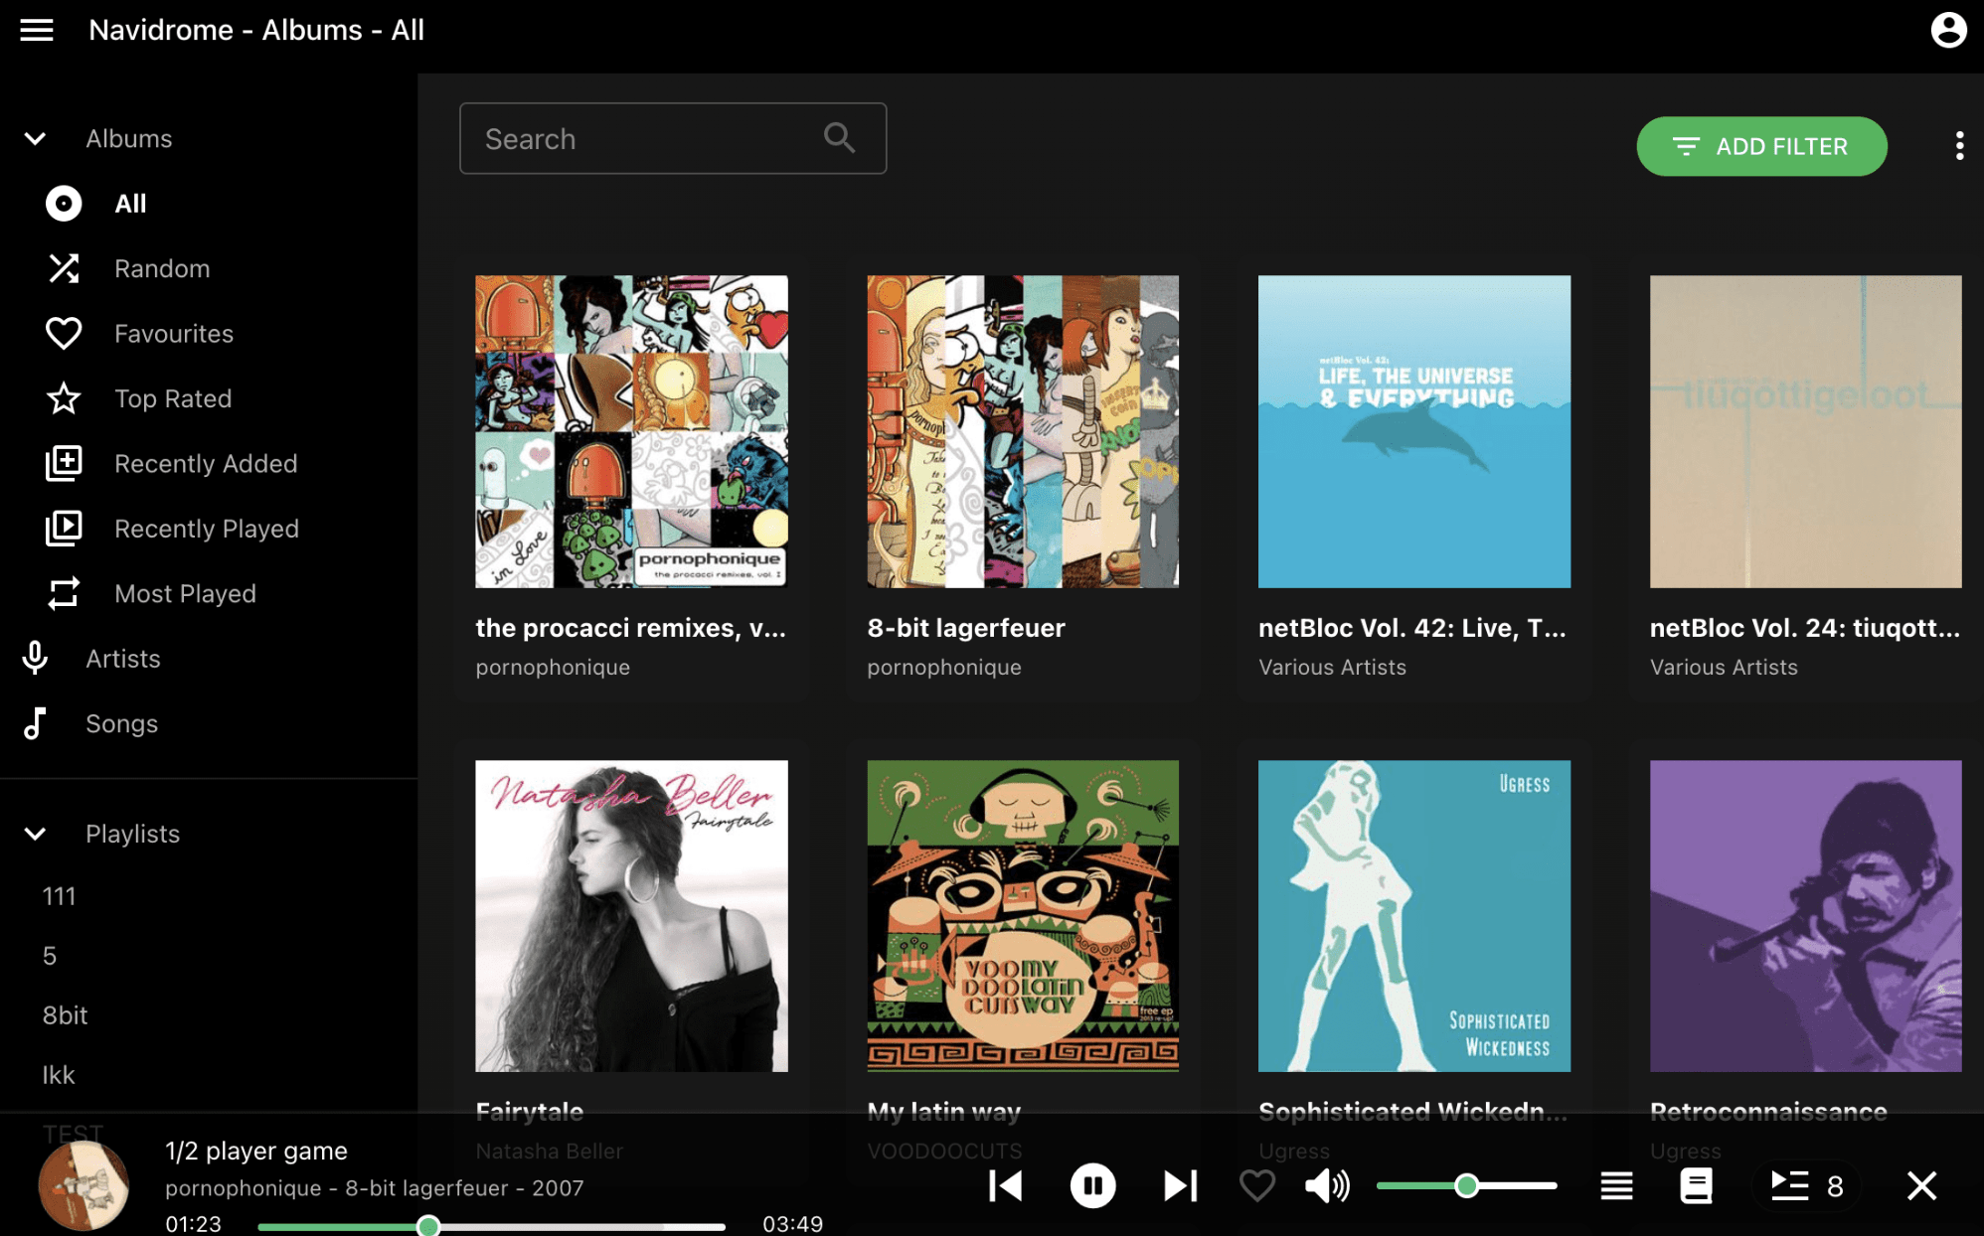Click into the Search input field
1984x1236 pixels.
click(x=673, y=138)
